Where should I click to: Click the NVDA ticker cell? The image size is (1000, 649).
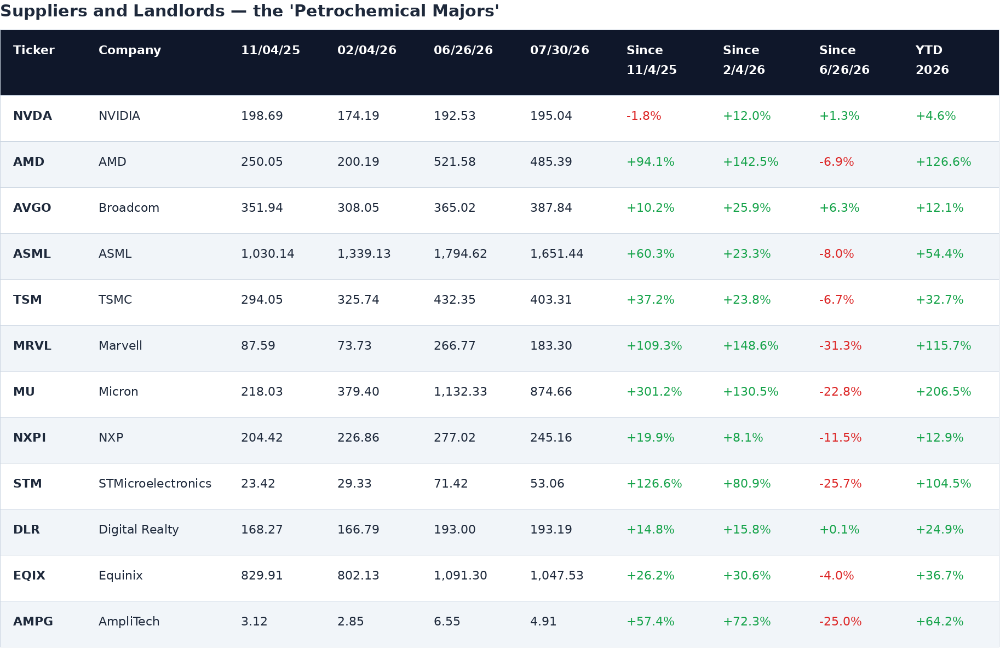pyautogui.click(x=32, y=116)
